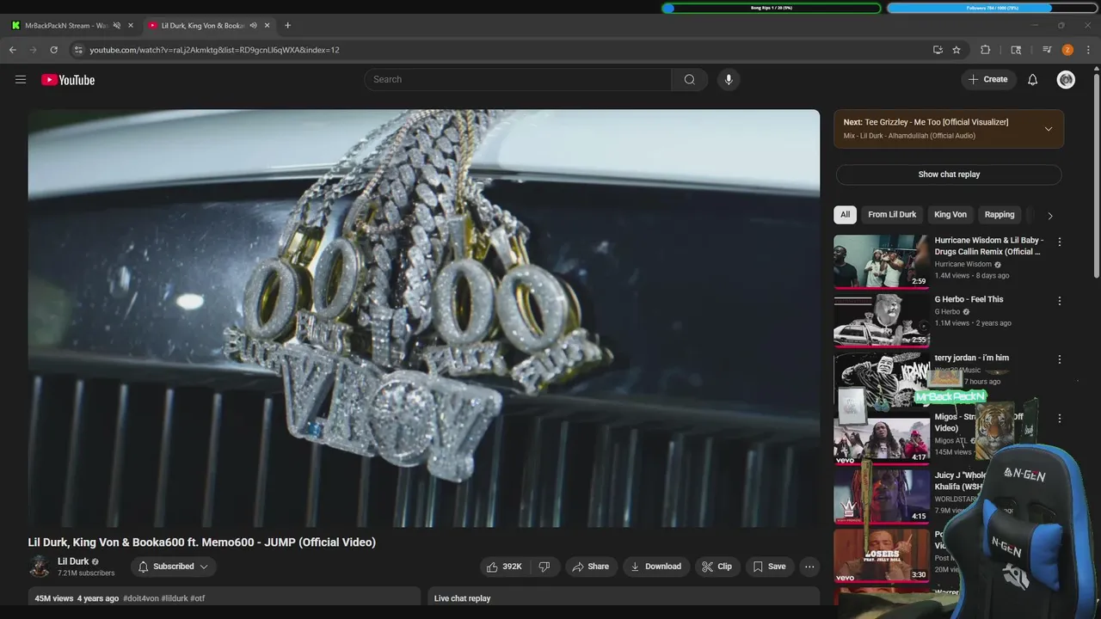
Task: Open Lil Durk channel name link
Action: (x=73, y=561)
